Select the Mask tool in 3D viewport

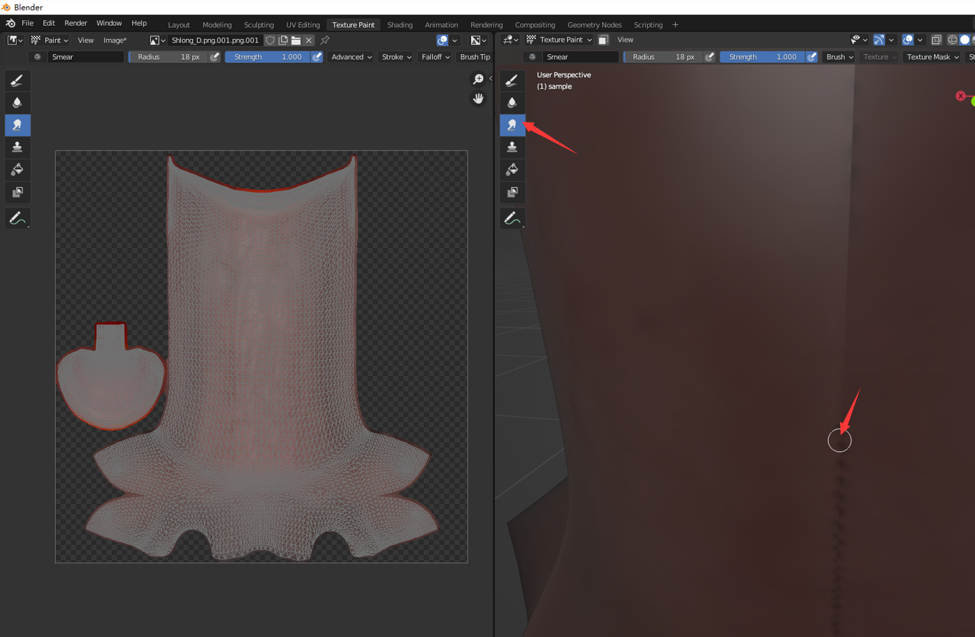click(512, 192)
